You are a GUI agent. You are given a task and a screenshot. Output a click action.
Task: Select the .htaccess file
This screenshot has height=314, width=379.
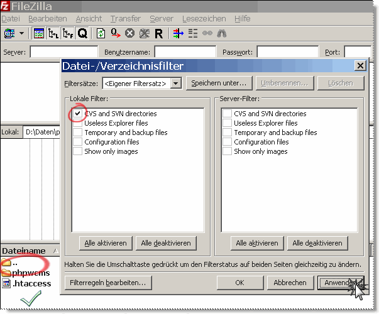(26, 283)
